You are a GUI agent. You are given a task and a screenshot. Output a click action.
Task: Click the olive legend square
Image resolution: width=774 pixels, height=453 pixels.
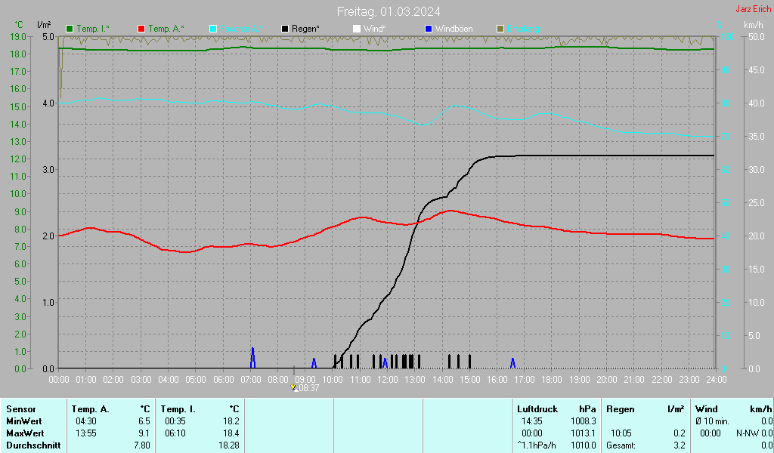[x=500, y=29]
